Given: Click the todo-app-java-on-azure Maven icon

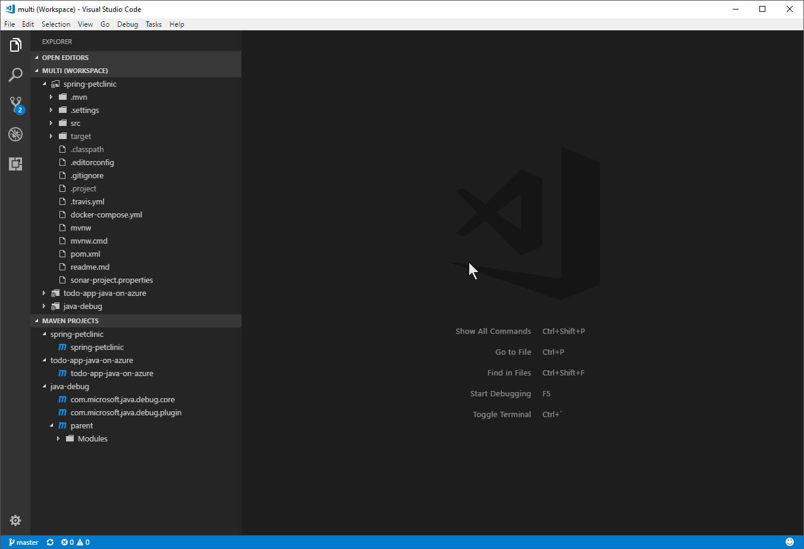Looking at the screenshot, I should (x=62, y=373).
